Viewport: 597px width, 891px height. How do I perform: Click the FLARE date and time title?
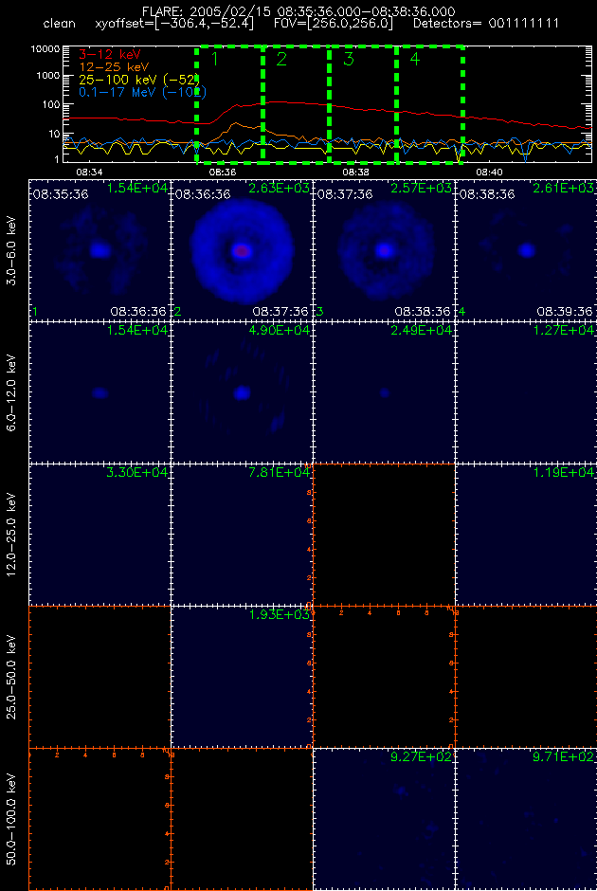300,11
